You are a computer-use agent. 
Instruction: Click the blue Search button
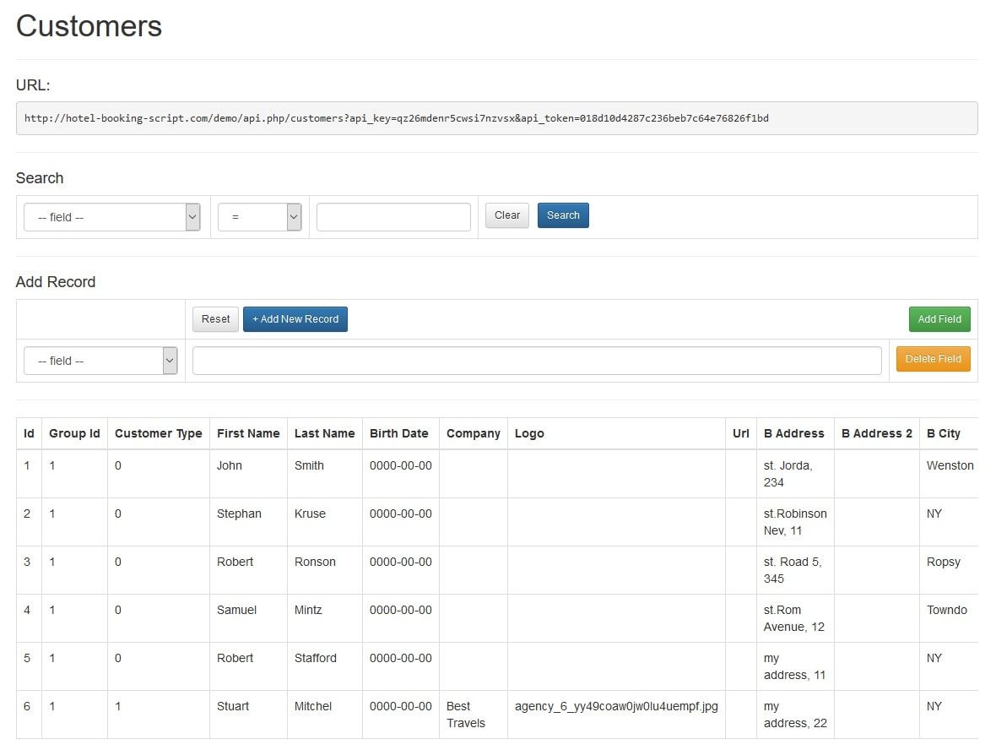point(563,215)
